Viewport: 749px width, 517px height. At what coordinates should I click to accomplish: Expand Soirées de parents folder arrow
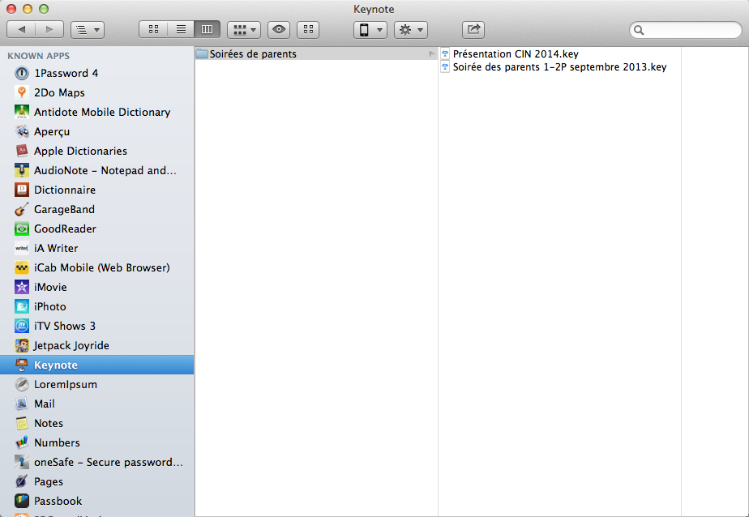[431, 54]
